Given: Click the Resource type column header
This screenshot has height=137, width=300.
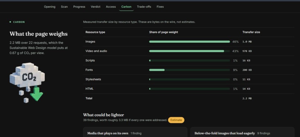Looking at the screenshot, I should (x=95, y=32).
